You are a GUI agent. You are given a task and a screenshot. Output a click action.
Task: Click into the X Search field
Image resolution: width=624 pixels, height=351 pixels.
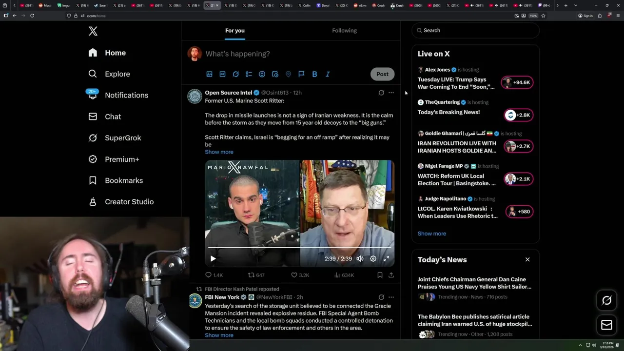(475, 30)
